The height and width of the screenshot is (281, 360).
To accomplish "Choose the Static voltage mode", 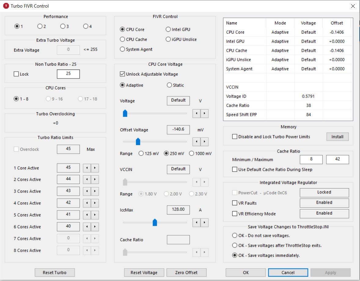I will [x=169, y=85].
